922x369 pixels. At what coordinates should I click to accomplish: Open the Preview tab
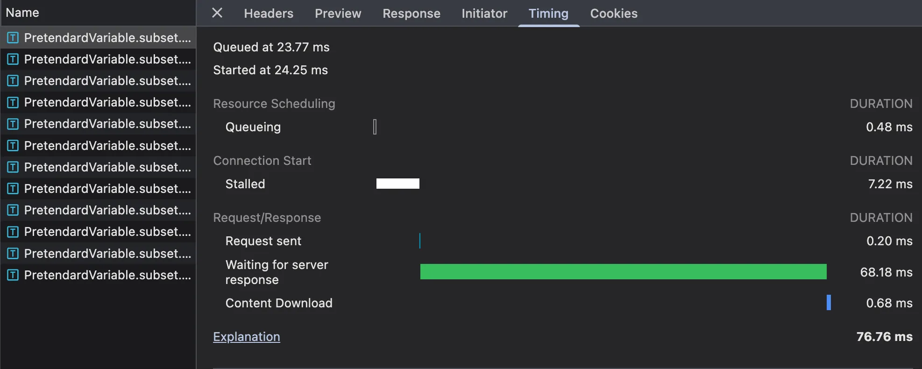pos(338,14)
